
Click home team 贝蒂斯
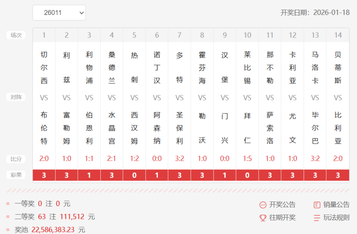(x=338, y=68)
